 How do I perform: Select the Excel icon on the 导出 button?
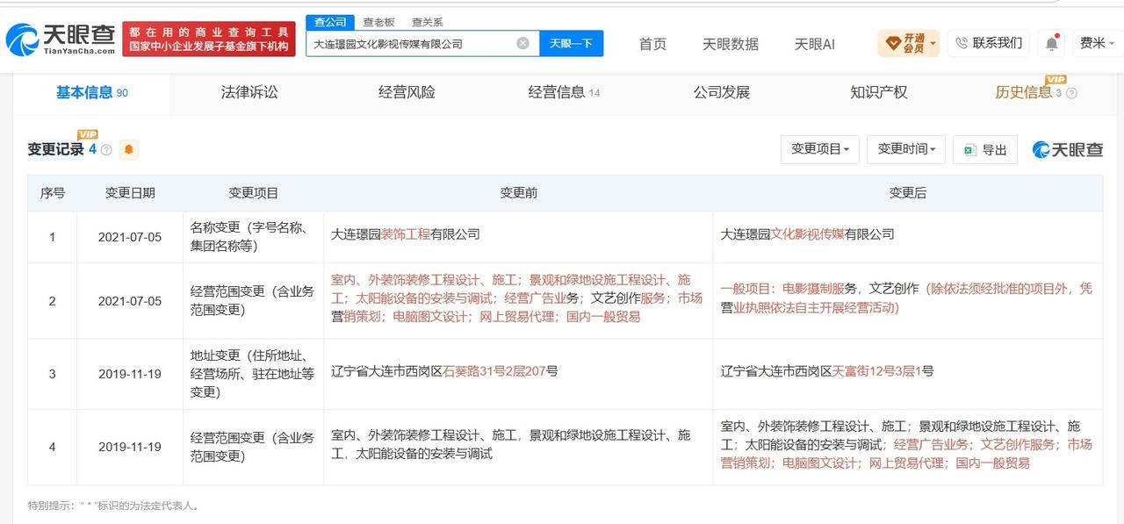click(969, 150)
